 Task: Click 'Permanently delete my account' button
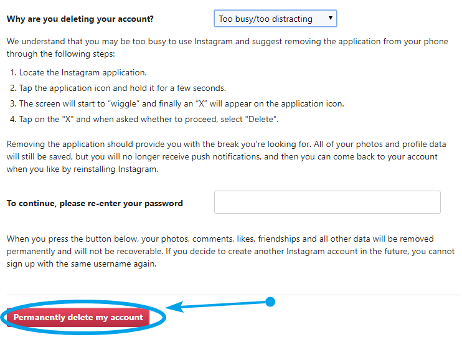(x=78, y=317)
